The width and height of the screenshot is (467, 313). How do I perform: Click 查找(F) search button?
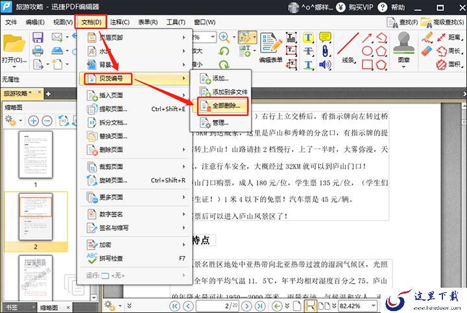point(402,22)
